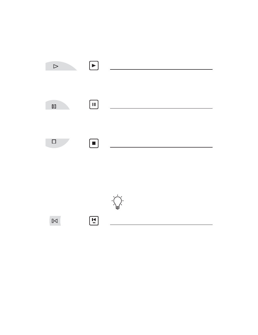Click the solid black Play triangle icon

94,66
